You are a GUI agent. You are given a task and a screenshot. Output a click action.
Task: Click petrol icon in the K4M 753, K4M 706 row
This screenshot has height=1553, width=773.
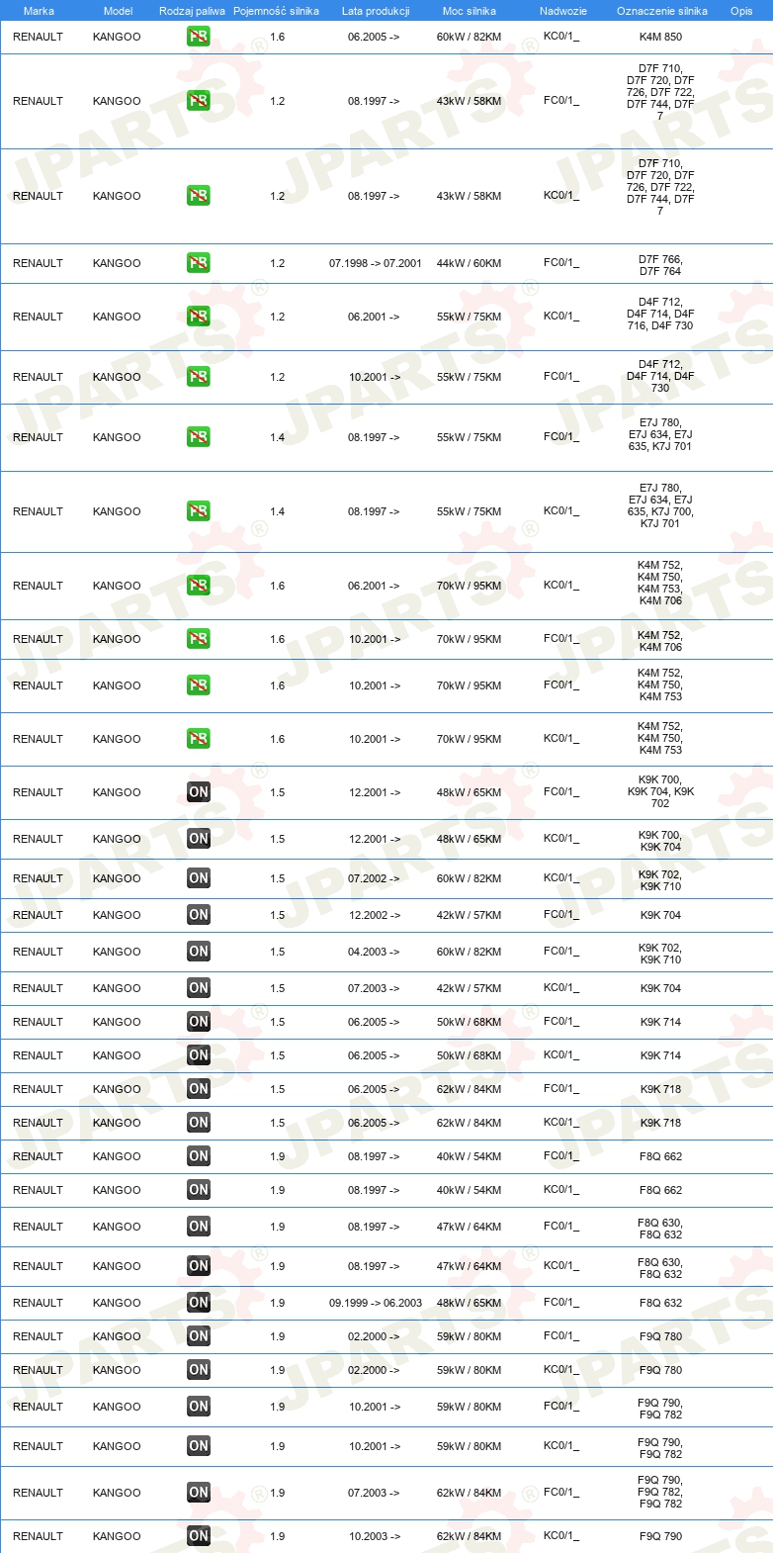[x=199, y=586]
